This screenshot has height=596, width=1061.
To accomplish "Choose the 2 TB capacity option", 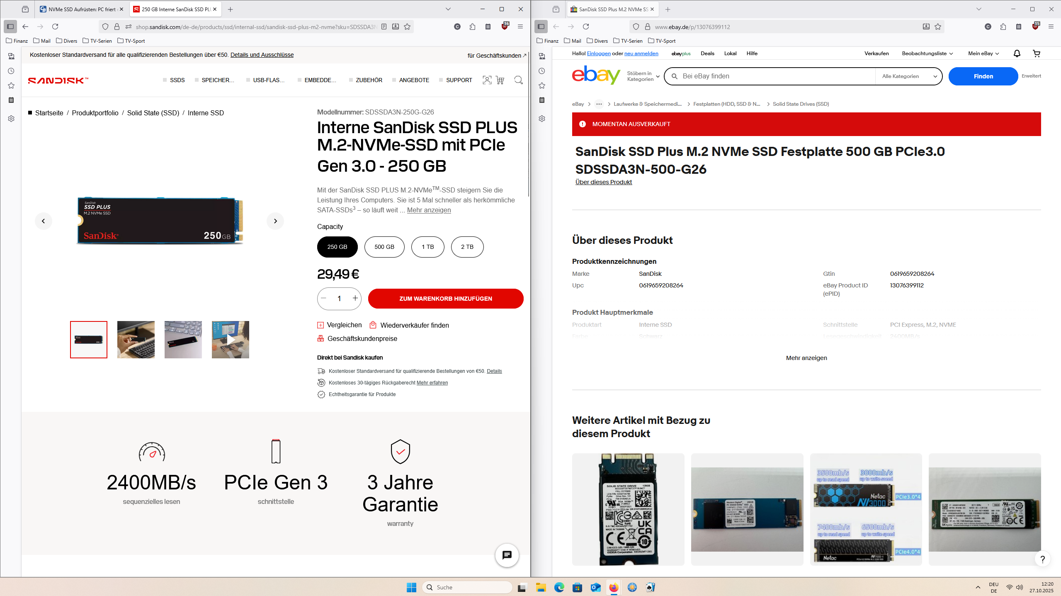I will pos(467,247).
